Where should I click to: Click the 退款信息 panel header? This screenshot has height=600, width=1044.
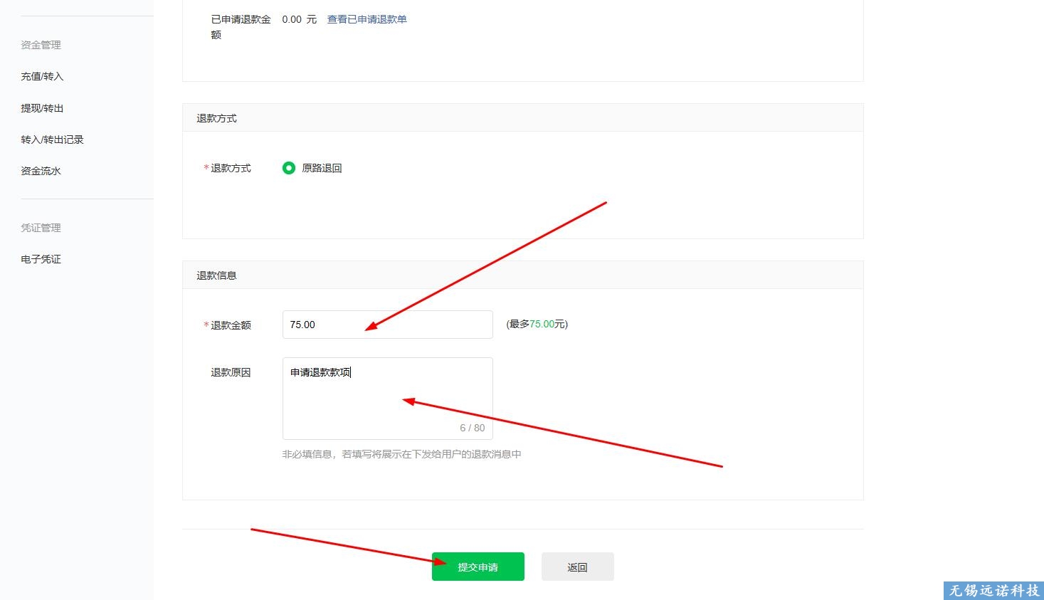pos(522,275)
